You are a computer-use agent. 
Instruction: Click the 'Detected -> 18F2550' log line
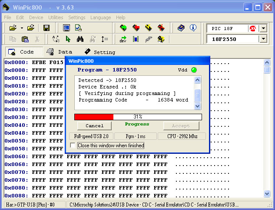(x=107, y=80)
